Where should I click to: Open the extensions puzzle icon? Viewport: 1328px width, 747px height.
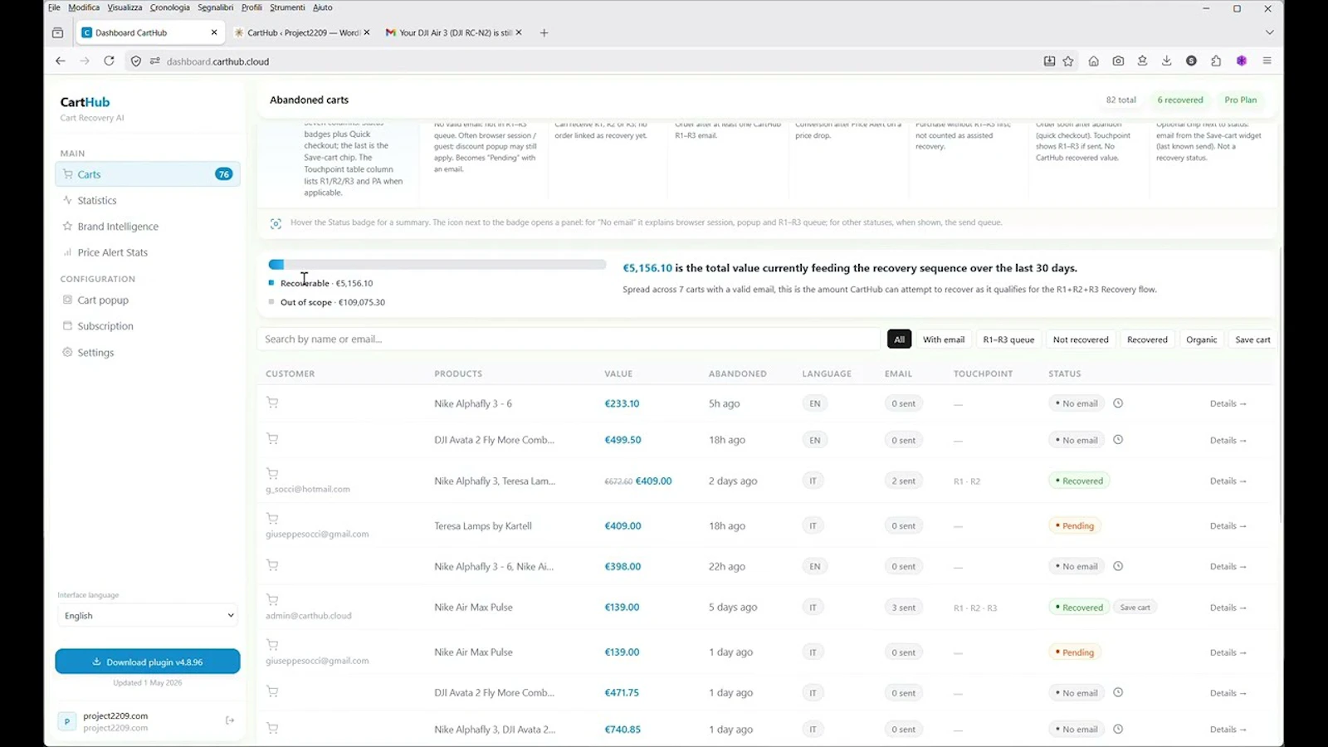(x=1216, y=61)
